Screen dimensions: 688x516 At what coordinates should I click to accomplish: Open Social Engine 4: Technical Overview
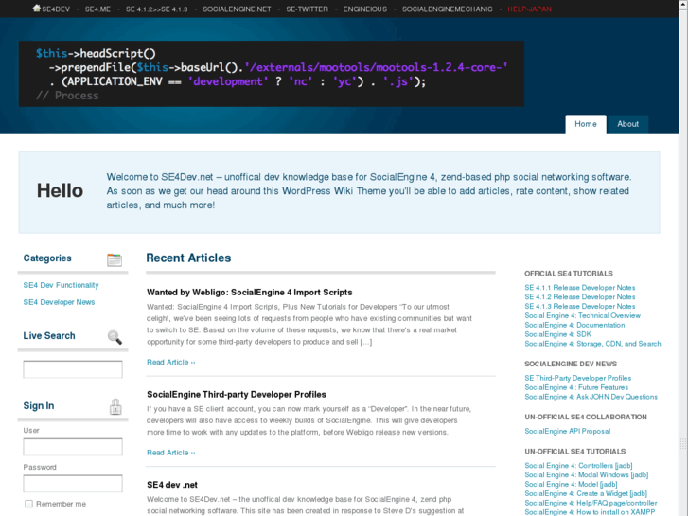coord(583,315)
